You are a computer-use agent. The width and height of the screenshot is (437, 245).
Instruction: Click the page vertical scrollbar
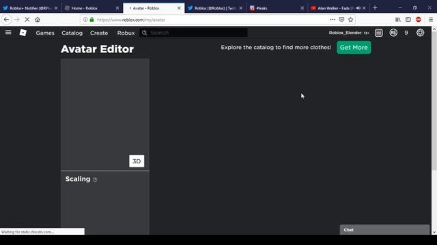pos(434,101)
